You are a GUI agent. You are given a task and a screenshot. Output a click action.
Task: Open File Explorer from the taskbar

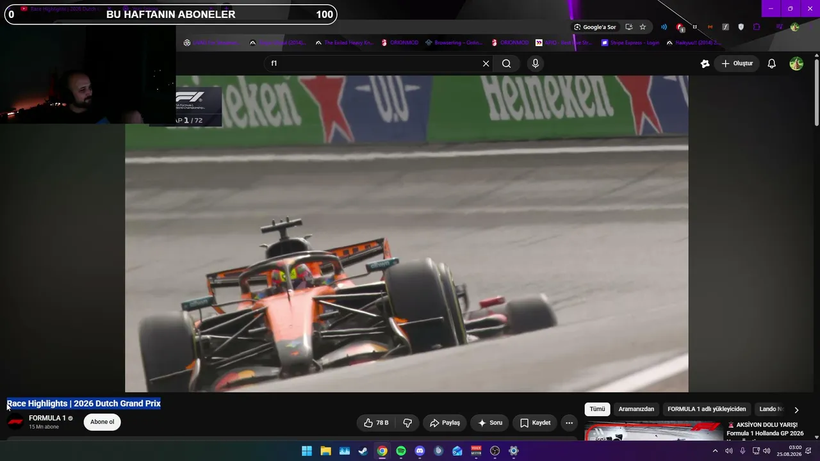[x=325, y=451]
